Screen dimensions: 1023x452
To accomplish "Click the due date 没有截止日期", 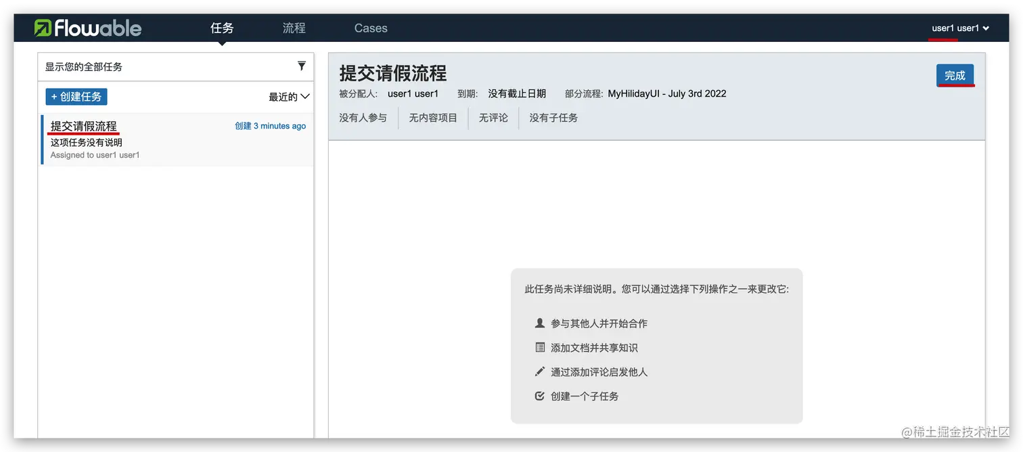I will click(517, 93).
